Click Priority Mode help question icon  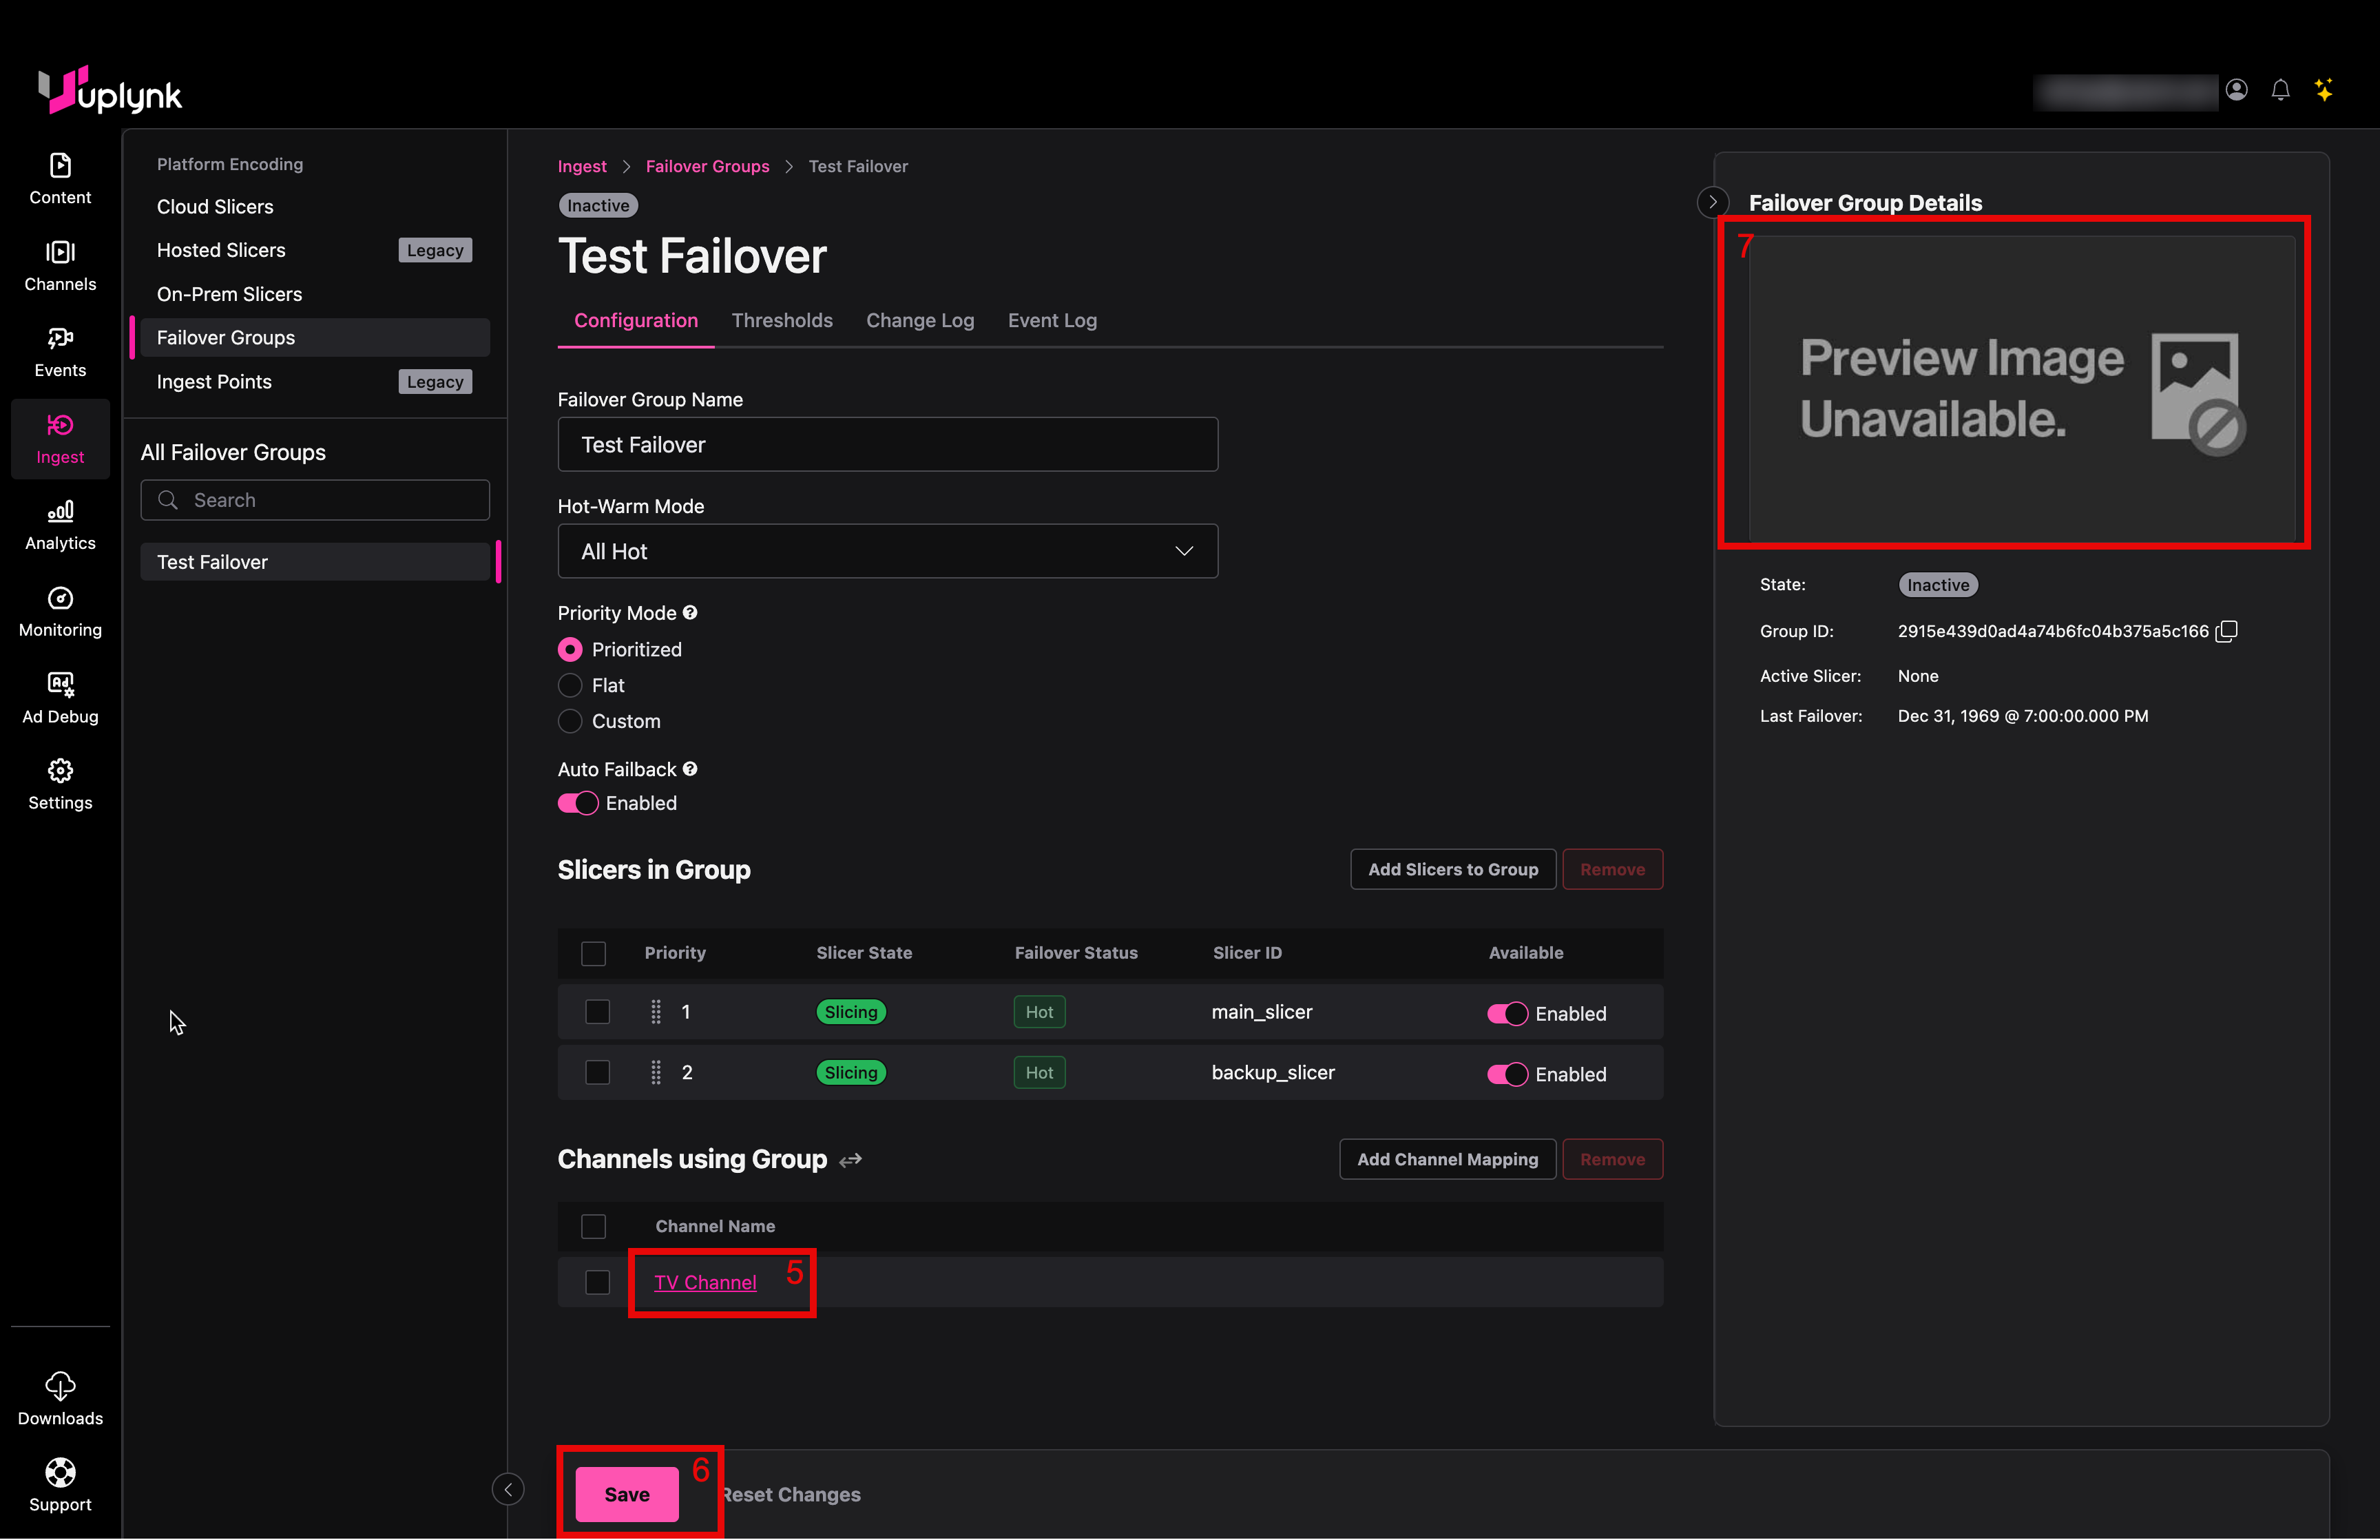click(690, 612)
